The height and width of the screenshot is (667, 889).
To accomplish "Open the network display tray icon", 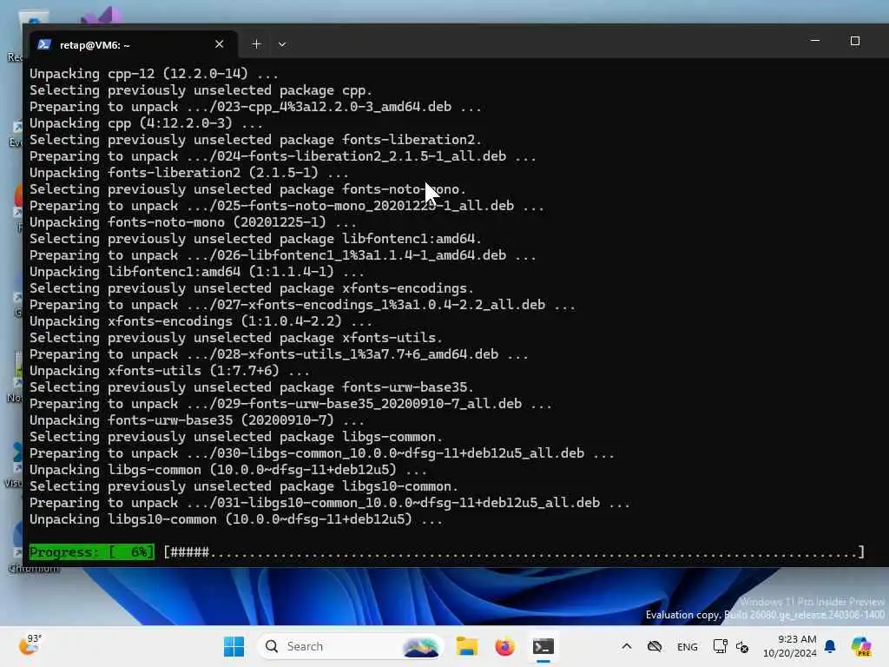I will coord(720,646).
